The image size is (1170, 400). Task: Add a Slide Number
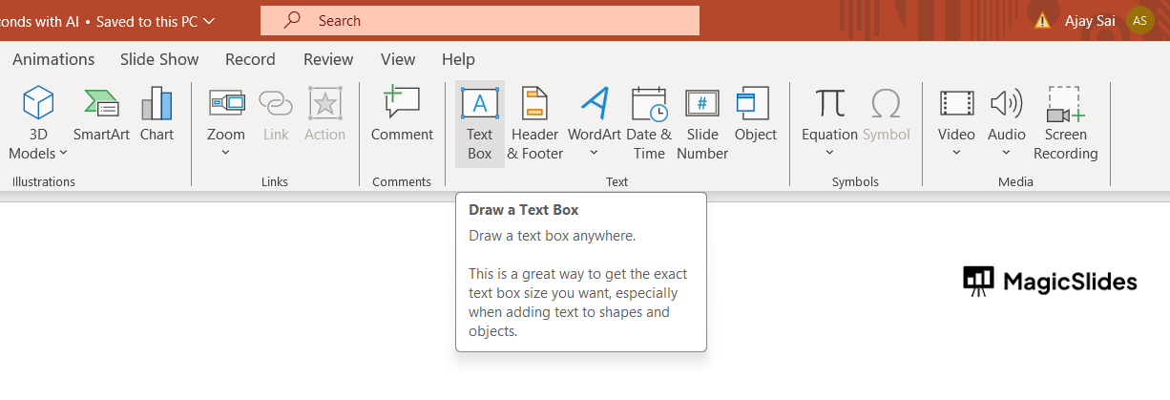pos(702,123)
